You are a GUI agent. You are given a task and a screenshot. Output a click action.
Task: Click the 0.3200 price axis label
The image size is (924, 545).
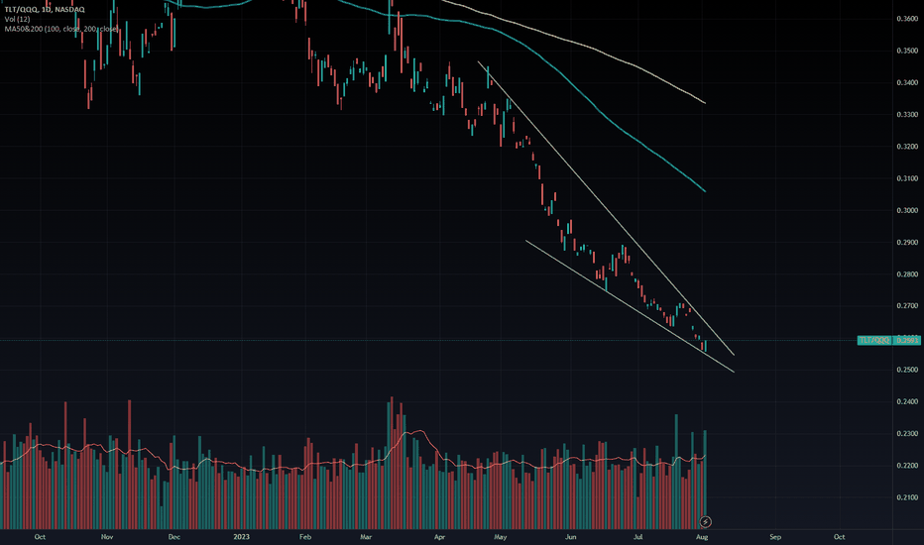907,146
